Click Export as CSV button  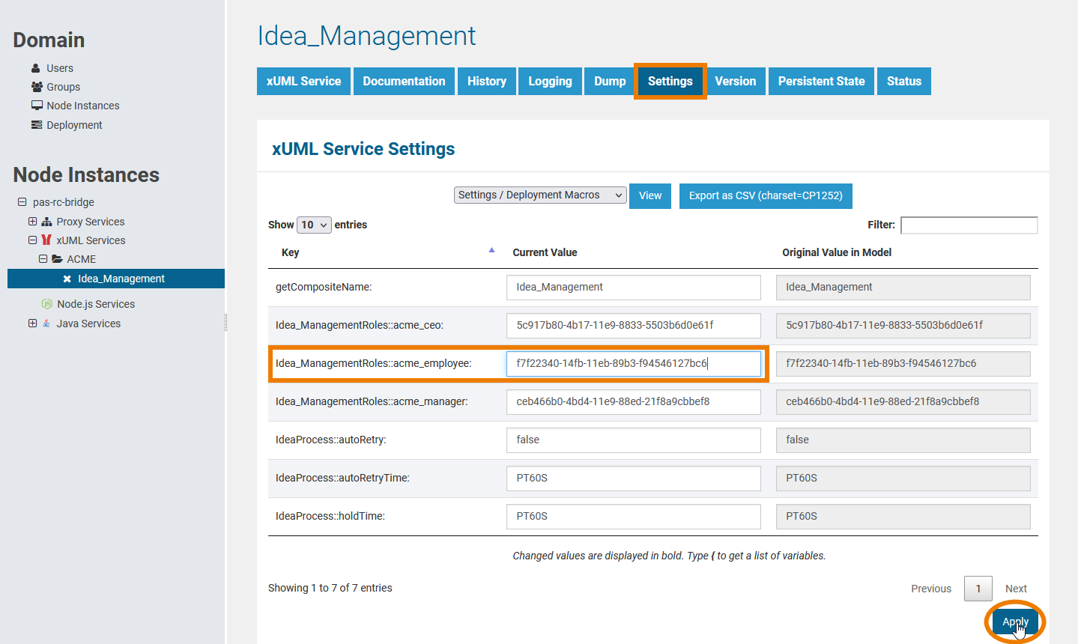(765, 195)
